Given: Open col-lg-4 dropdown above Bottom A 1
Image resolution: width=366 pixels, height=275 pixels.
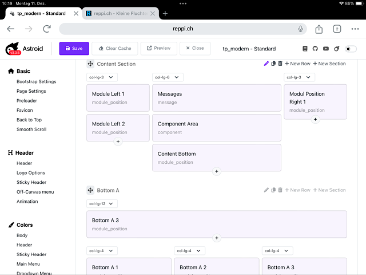Looking at the screenshot, I should click(x=102, y=251).
